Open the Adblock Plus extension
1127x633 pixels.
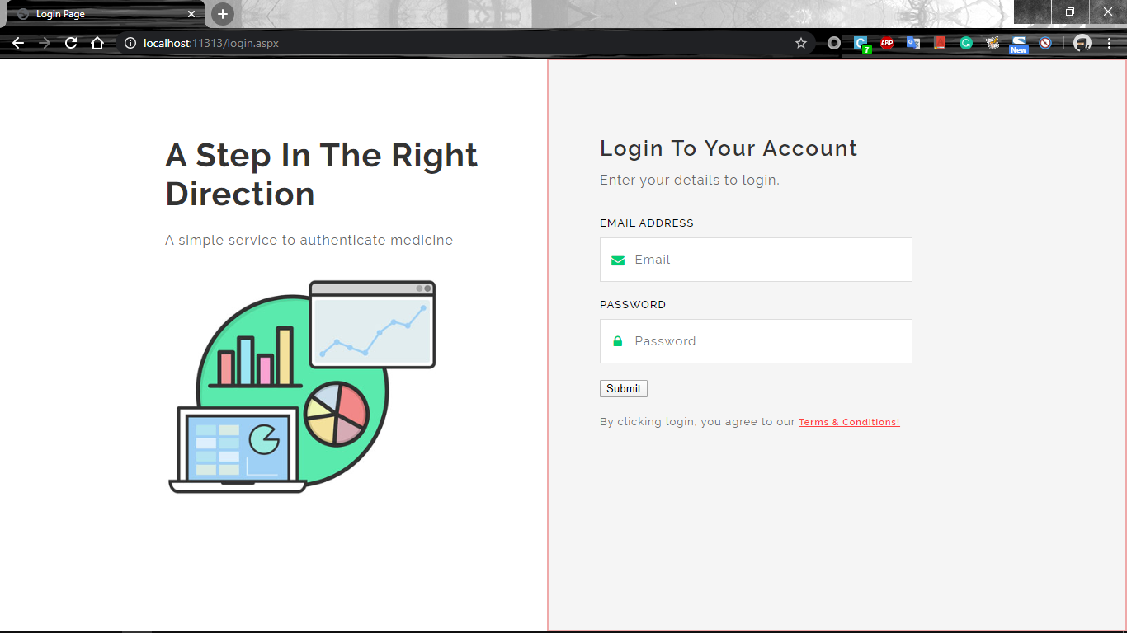(x=887, y=43)
